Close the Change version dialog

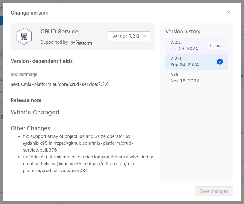point(228,13)
